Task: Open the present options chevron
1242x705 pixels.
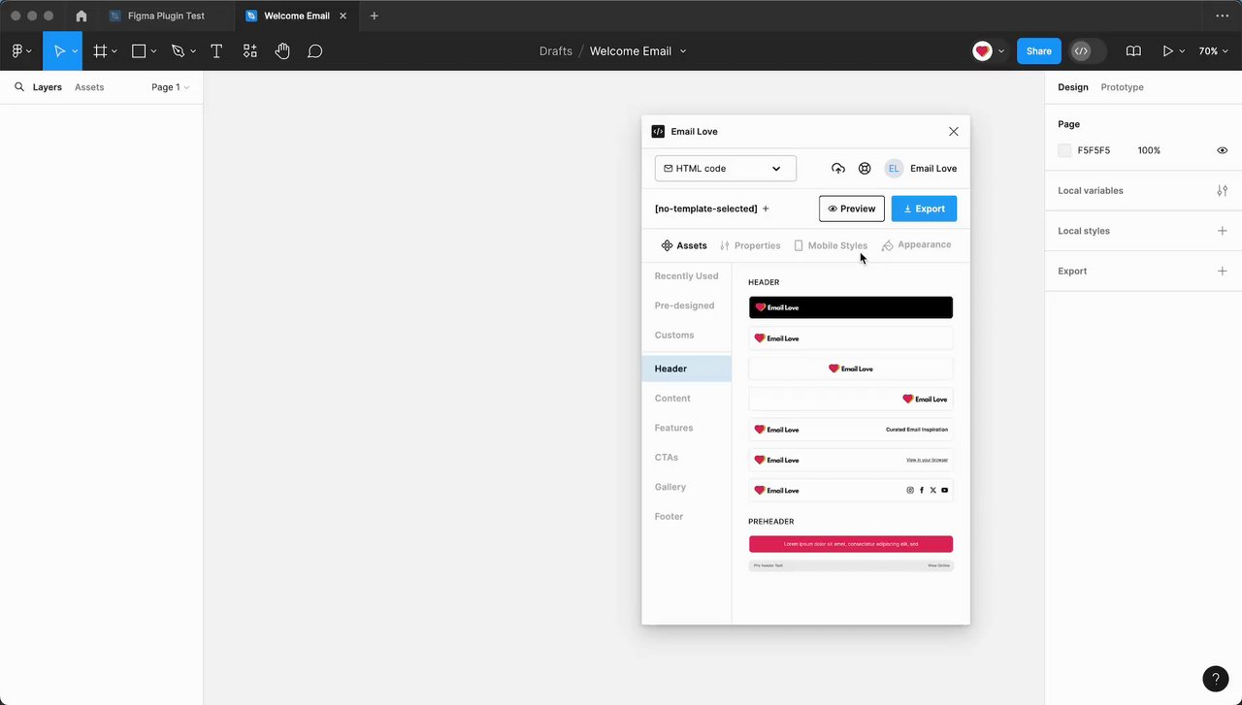Action: click(x=1182, y=51)
